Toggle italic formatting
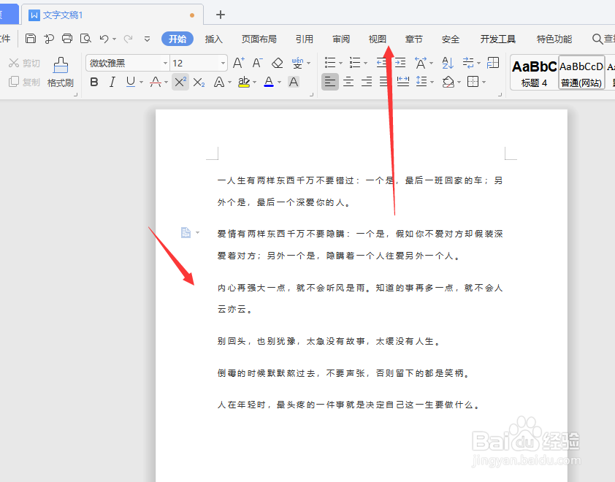The image size is (615, 482). pyautogui.click(x=112, y=82)
